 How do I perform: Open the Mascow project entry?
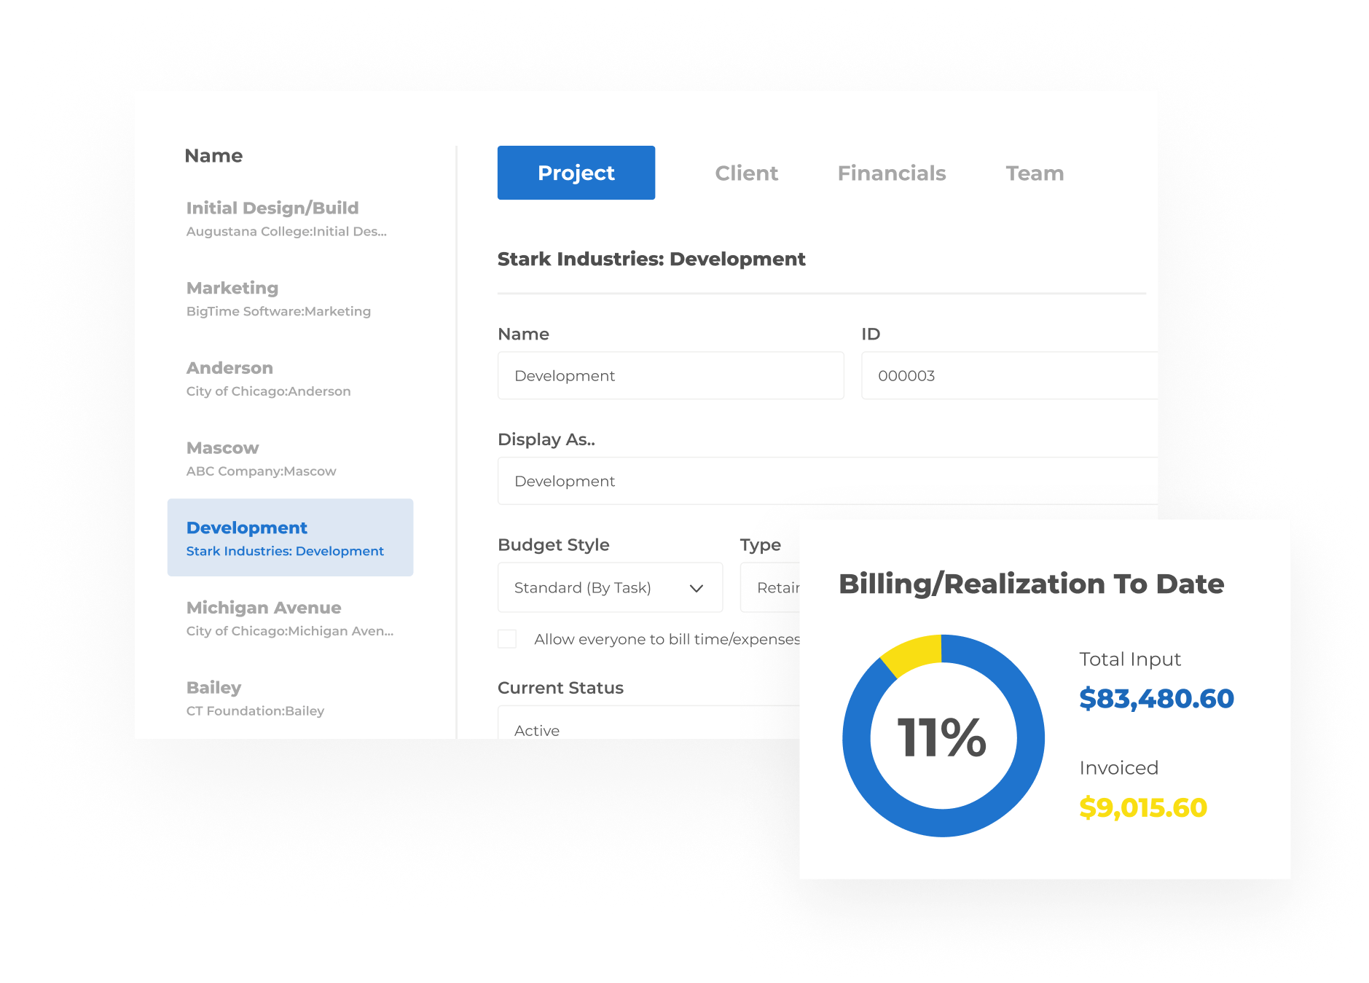click(290, 458)
